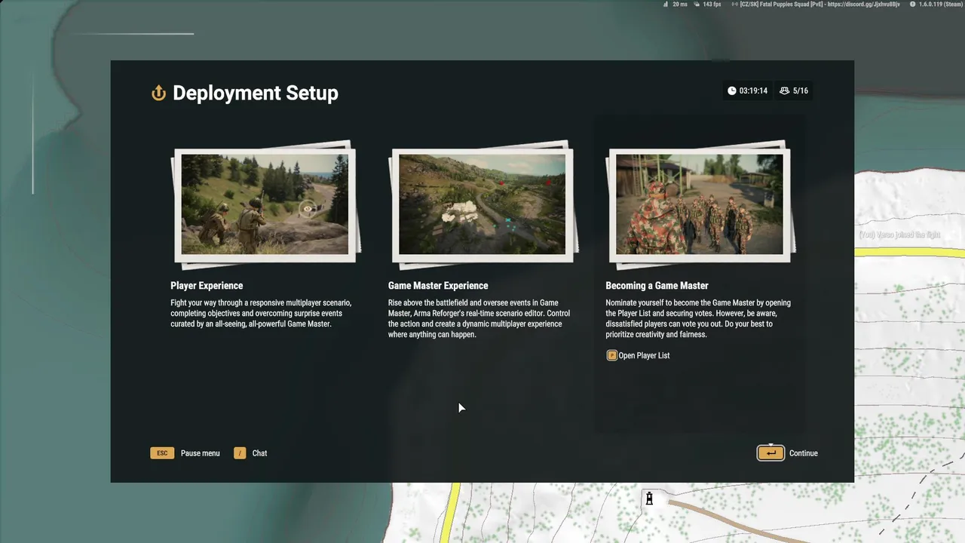Screen dimensions: 965x543
Task: Click the Deployment Setup anchor icon
Action: coord(158,93)
